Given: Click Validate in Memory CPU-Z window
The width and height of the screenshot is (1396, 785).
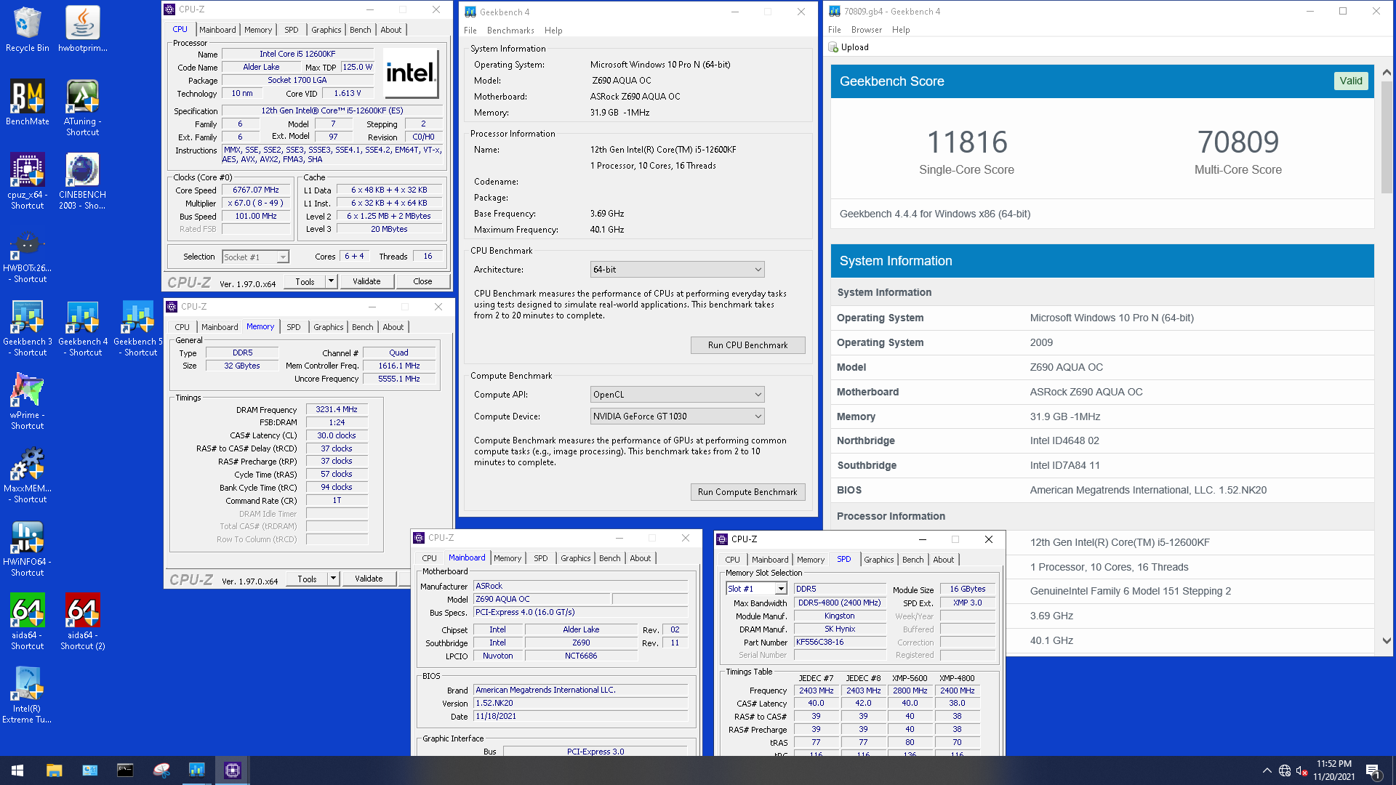Looking at the screenshot, I should pyautogui.click(x=369, y=579).
